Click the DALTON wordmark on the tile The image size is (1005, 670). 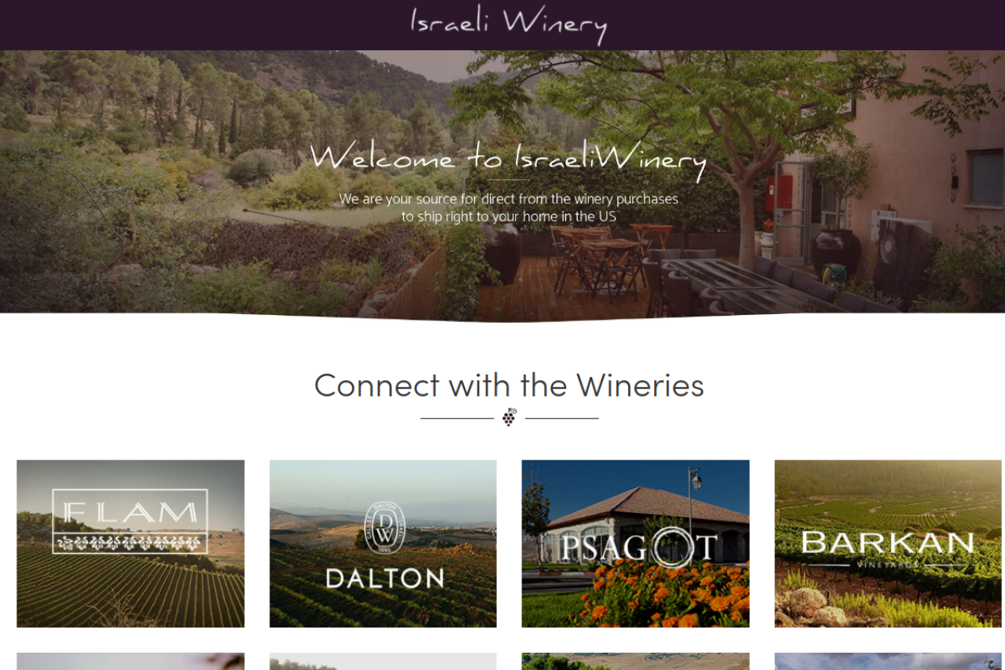[x=385, y=579]
